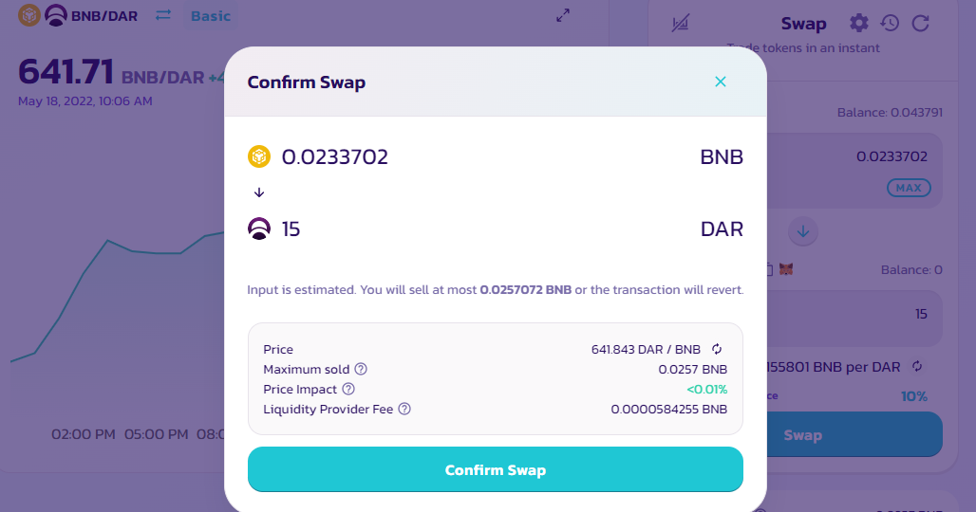Toggle chart visibility icon in Swap panel
Screen dimensions: 976x512
(681, 24)
